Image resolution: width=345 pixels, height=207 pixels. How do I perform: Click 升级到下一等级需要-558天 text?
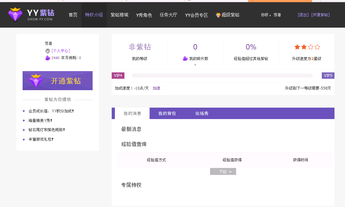click(x=308, y=88)
